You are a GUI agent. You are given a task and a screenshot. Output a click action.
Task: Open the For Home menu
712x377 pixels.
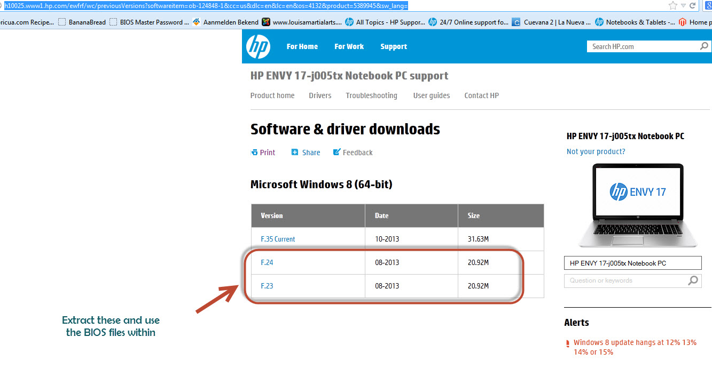tap(302, 46)
